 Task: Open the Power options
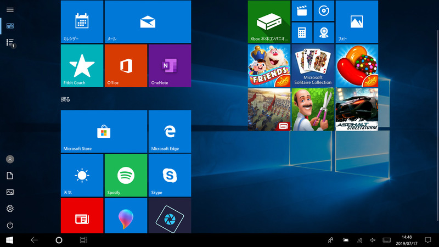coord(10,225)
